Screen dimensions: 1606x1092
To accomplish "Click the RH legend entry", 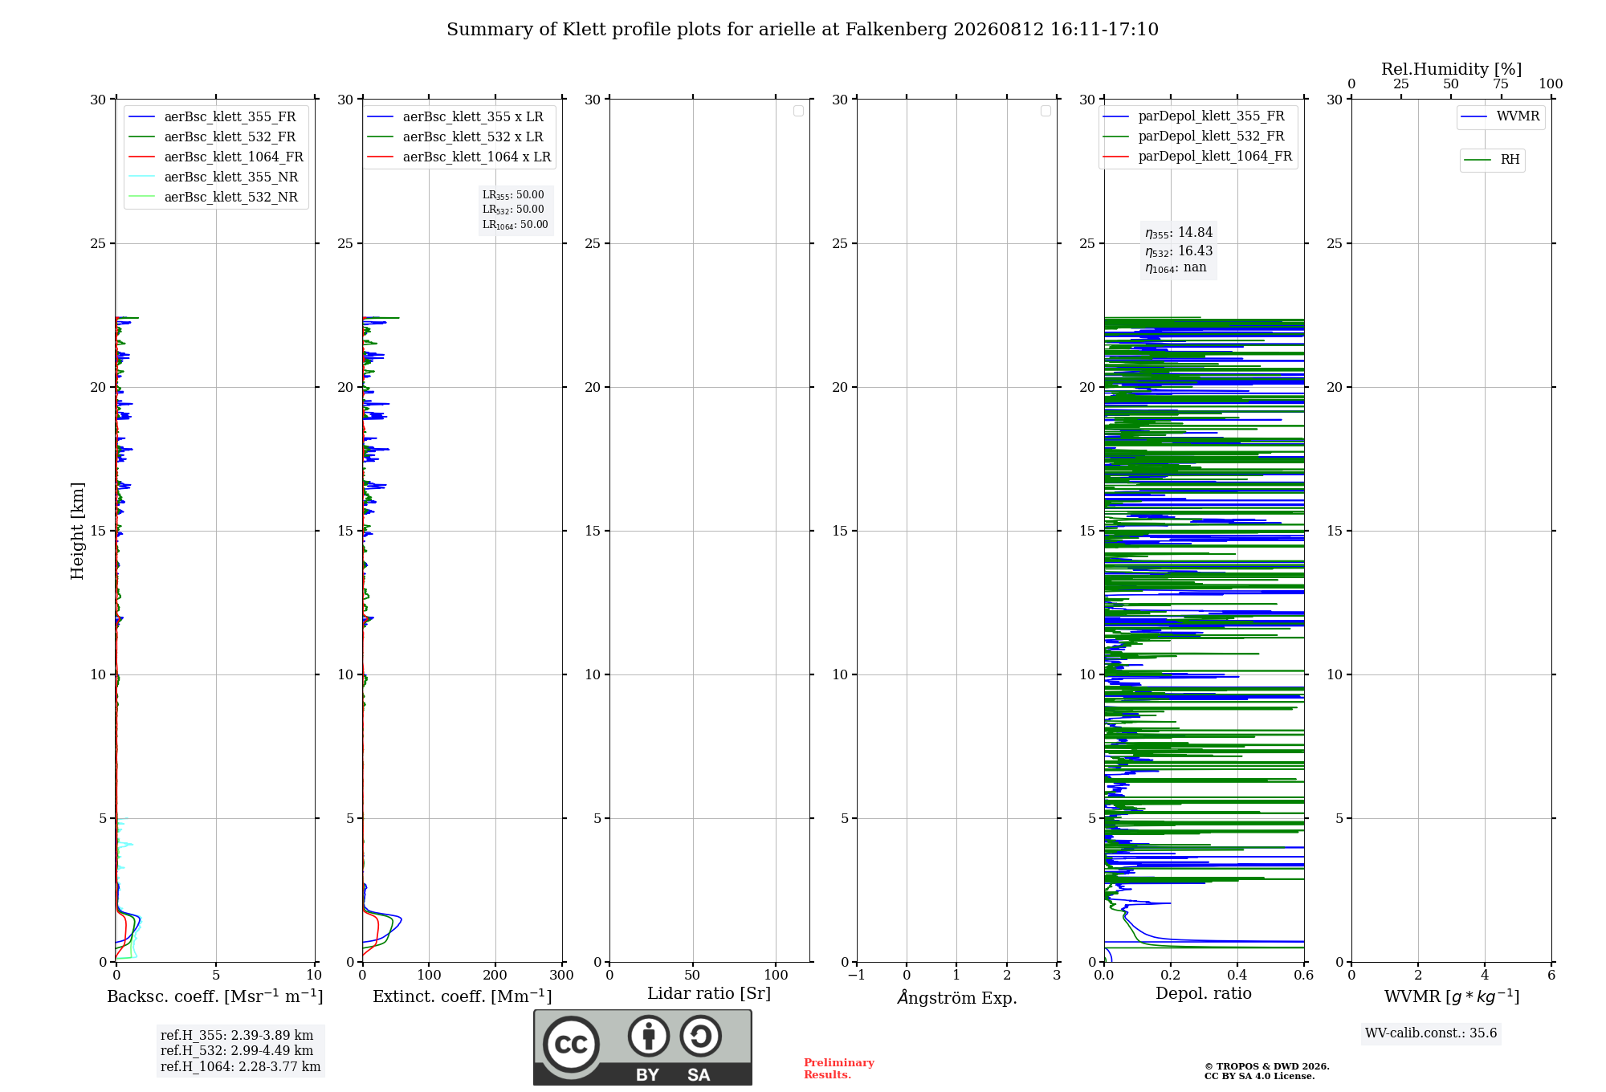I will pos(1492,161).
